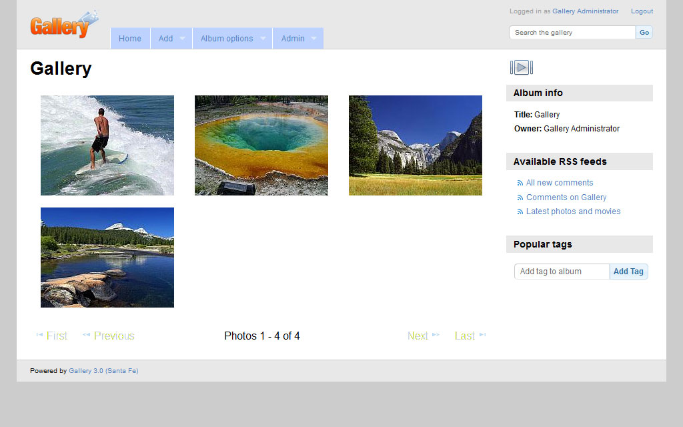Open the surfer photo thumbnail

pyautogui.click(x=107, y=145)
